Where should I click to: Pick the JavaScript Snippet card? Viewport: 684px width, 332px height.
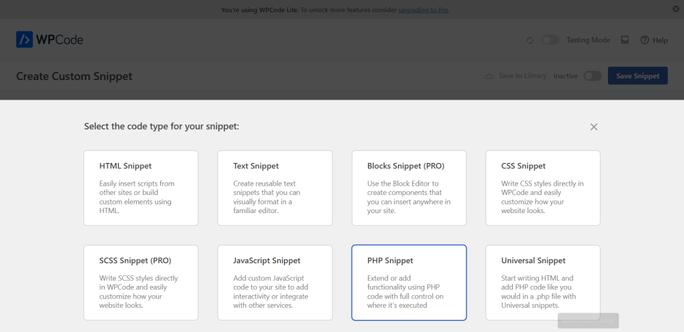(x=275, y=283)
